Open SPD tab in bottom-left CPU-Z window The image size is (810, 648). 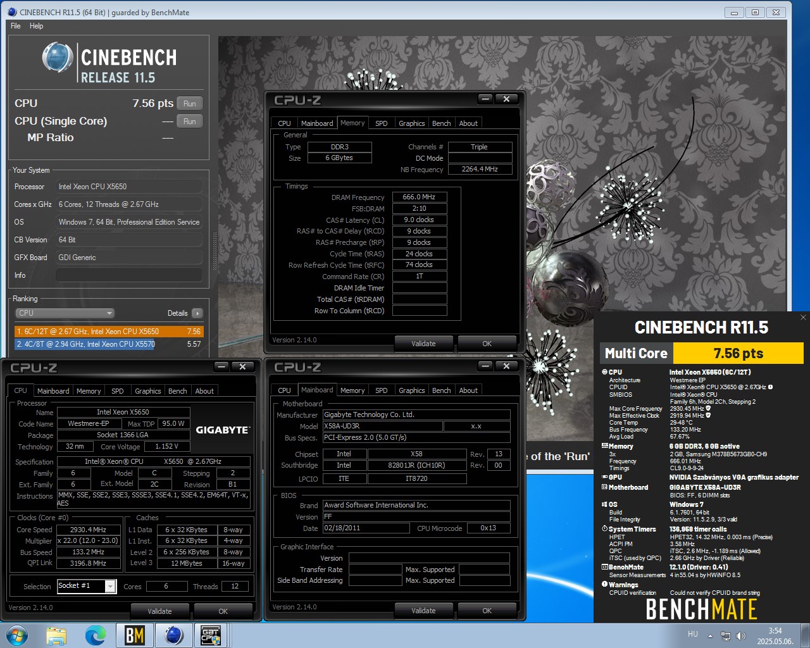(x=118, y=391)
